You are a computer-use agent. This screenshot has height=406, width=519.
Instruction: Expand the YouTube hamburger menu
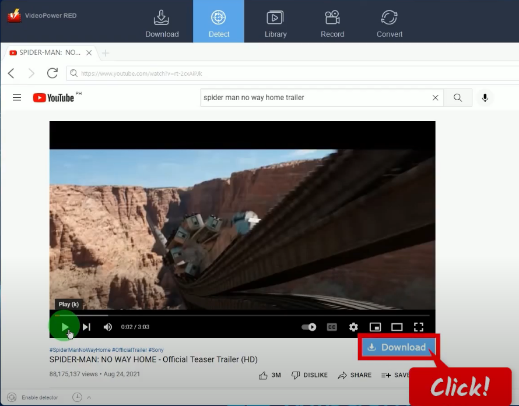pyautogui.click(x=16, y=97)
